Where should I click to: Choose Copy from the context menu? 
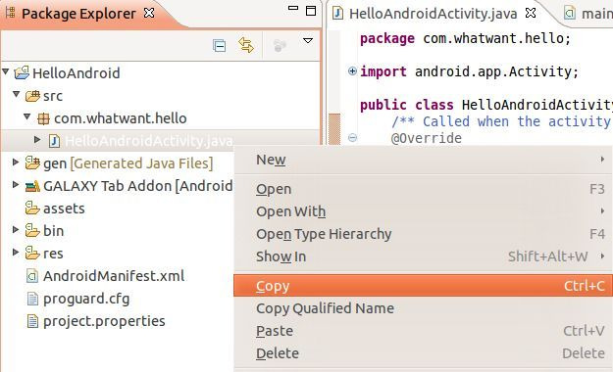423,286
